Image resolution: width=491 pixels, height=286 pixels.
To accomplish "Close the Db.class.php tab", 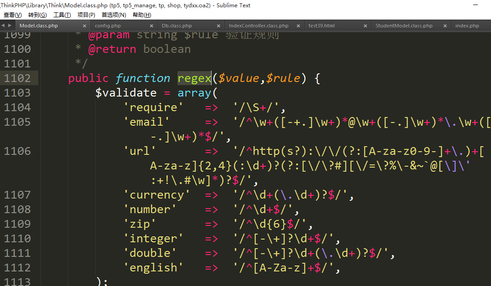I will point(218,26).
